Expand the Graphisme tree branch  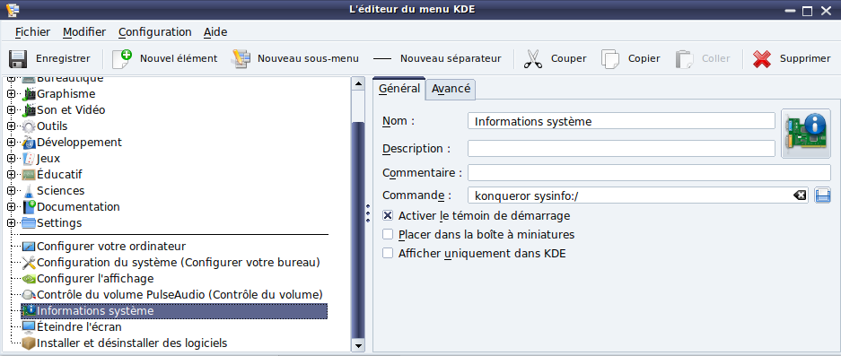[12, 94]
